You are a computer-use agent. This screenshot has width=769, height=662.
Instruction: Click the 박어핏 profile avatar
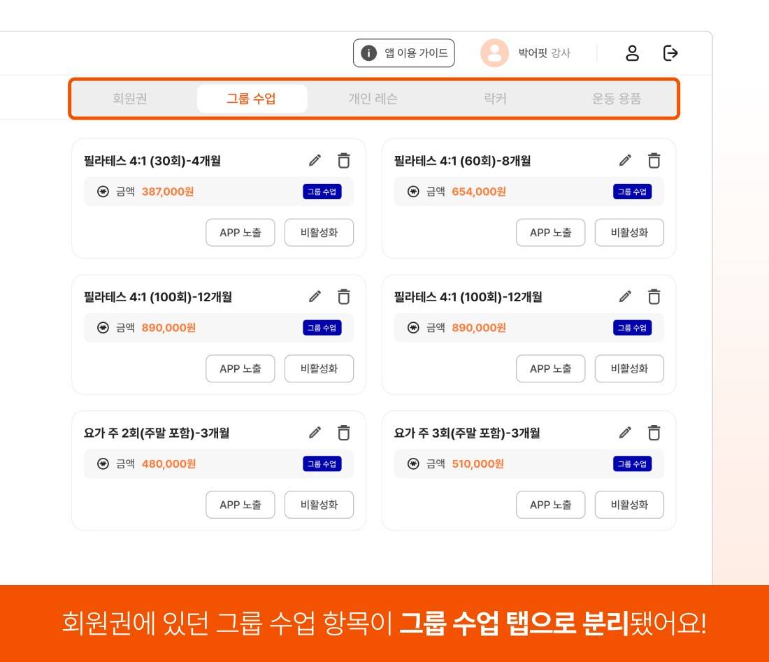click(494, 53)
